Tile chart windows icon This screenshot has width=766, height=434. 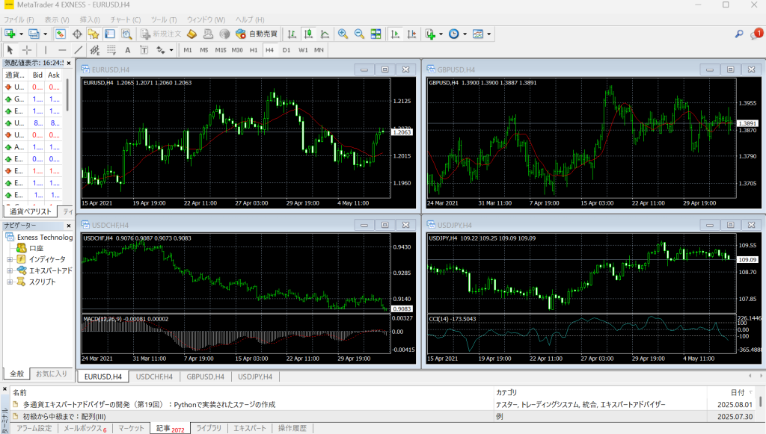point(376,34)
